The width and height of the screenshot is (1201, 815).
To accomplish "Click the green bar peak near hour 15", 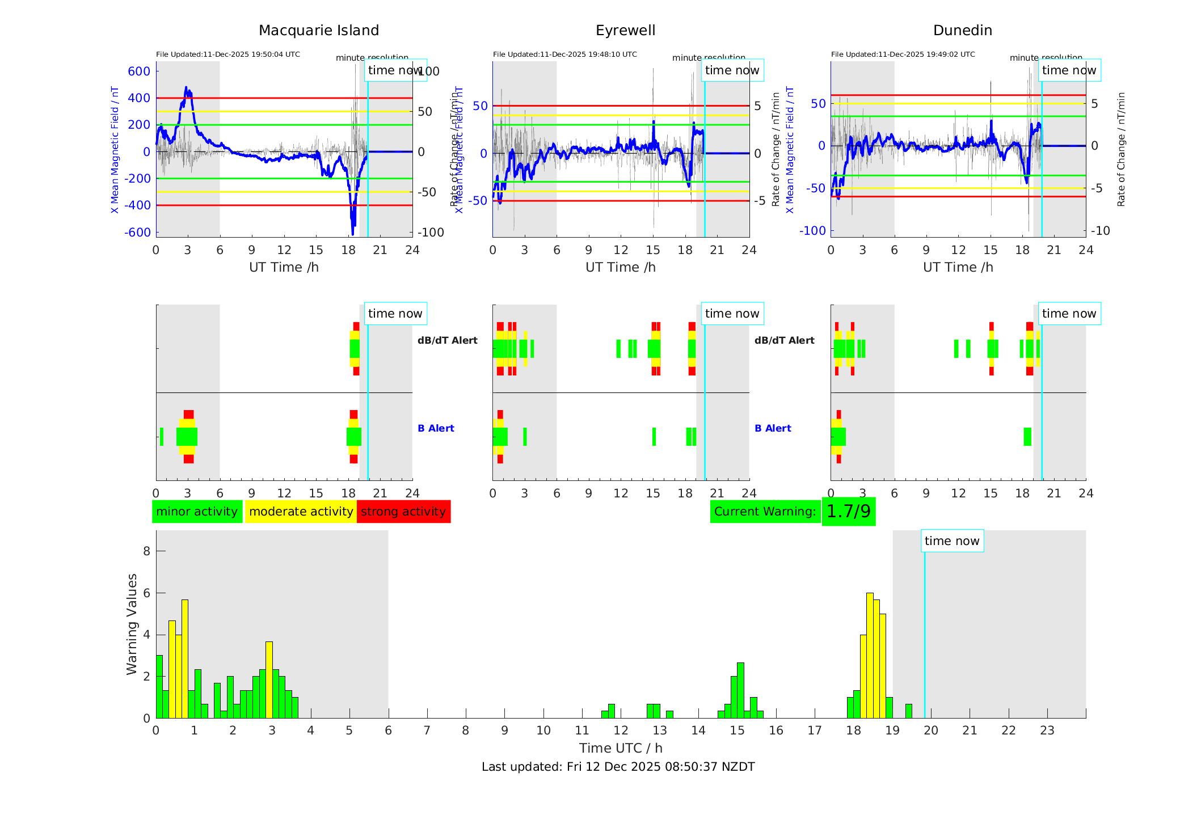I will [x=740, y=689].
